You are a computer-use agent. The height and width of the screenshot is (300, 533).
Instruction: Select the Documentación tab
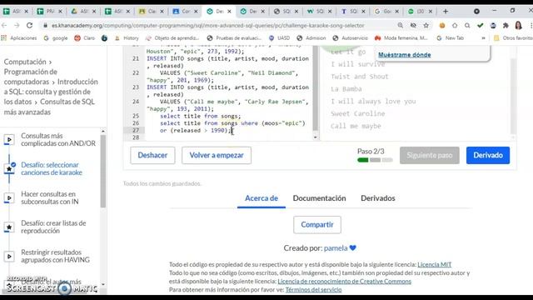[x=319, y=198]
